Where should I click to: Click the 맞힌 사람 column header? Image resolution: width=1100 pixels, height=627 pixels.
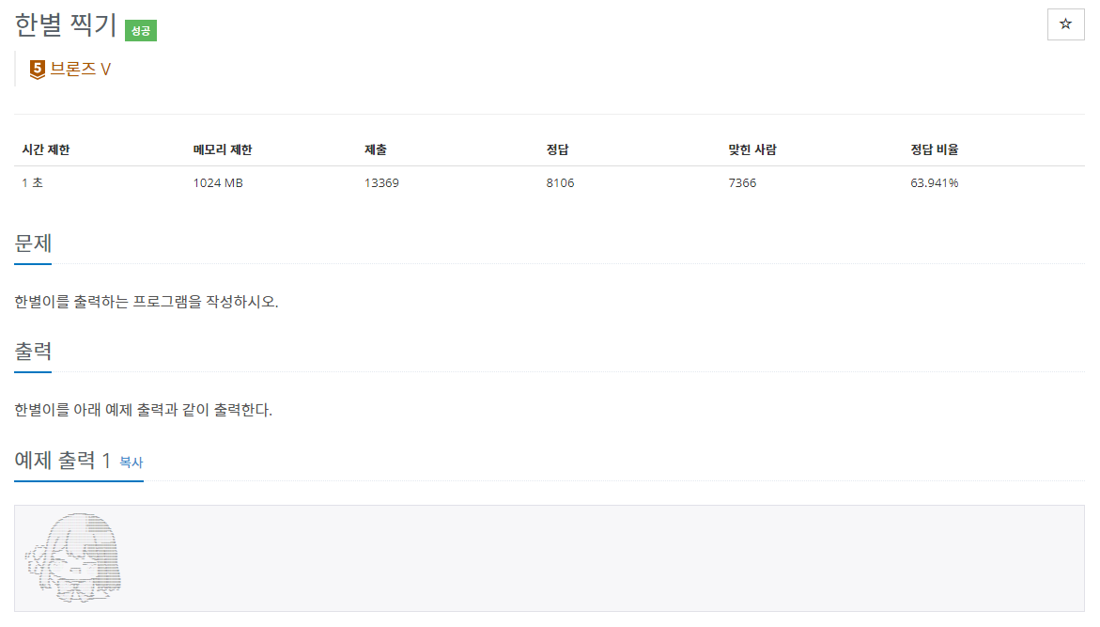[752, 149]
